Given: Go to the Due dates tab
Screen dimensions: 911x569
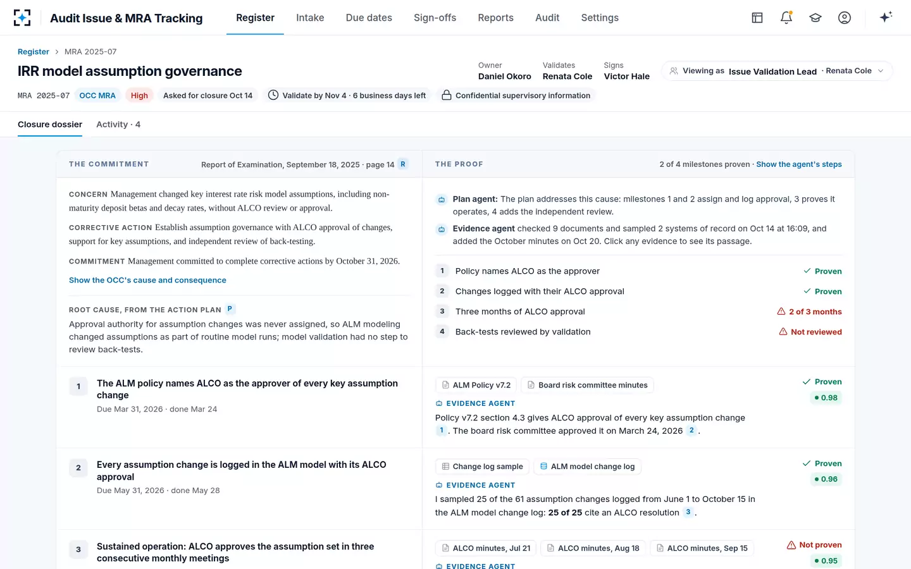Looking at the screenshot, I should [369, 18].
